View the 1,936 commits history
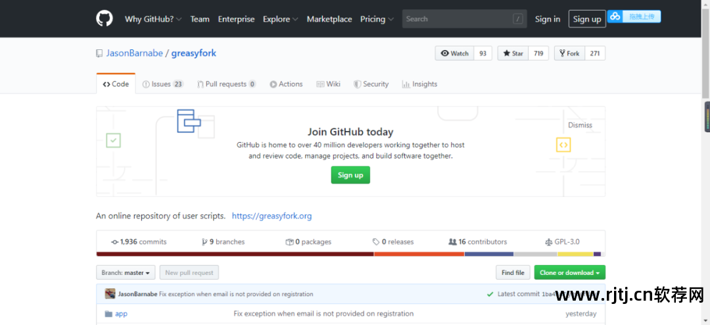 click(139, 241)
